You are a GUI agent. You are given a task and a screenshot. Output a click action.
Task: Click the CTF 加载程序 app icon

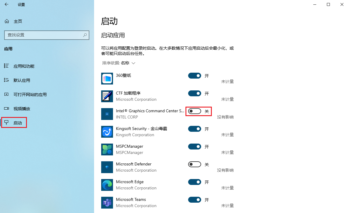[107, 96]
